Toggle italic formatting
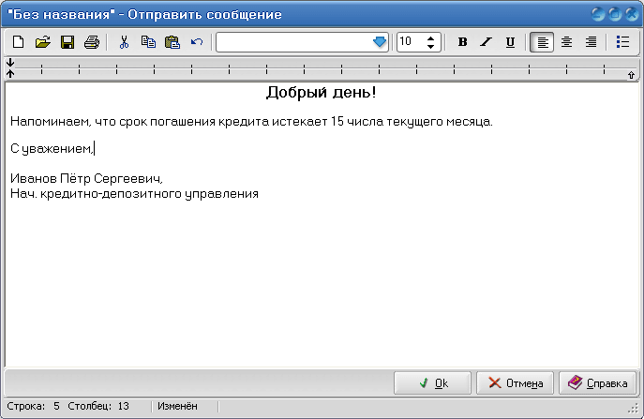Viewport: 644px width, 419px height. point(487,42)
